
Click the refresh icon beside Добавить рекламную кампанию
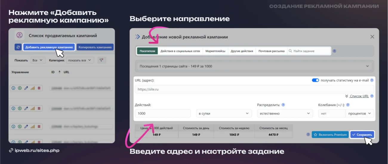coord(18,47)
